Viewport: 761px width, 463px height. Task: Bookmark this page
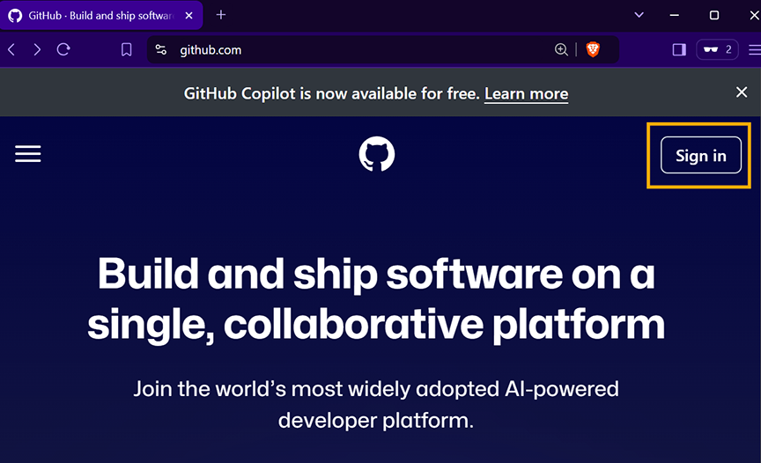(126, 49)
